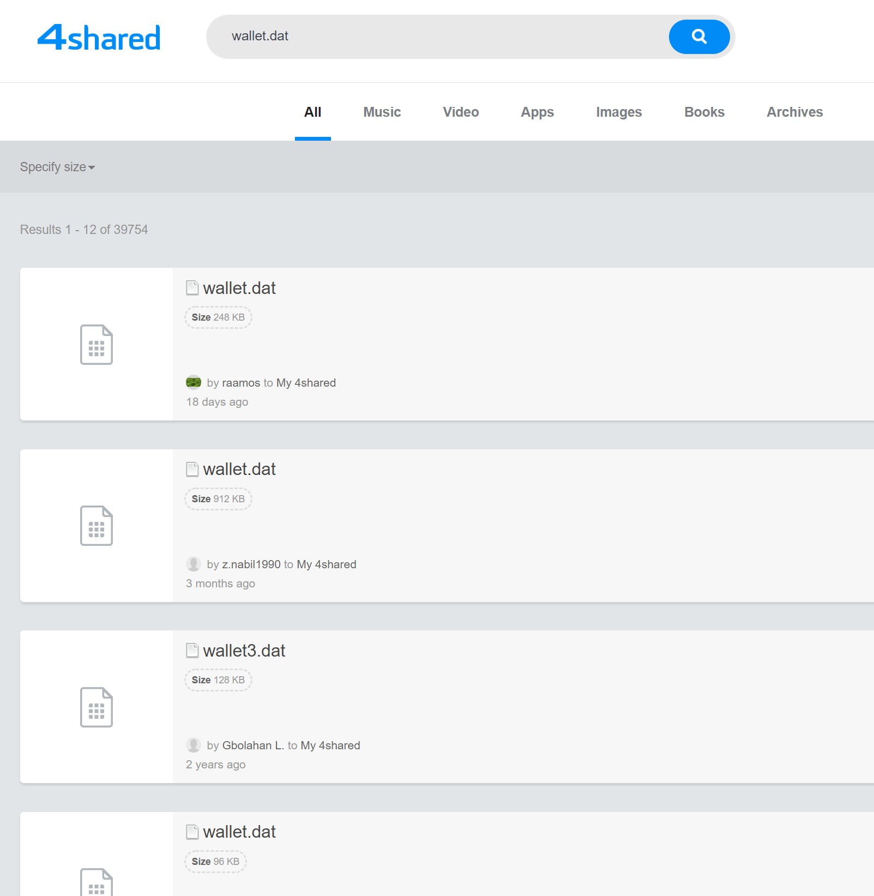Click small document icon beside 912 KB wallet.dat title
Screen dimensions: 874x896
point(192,469)
